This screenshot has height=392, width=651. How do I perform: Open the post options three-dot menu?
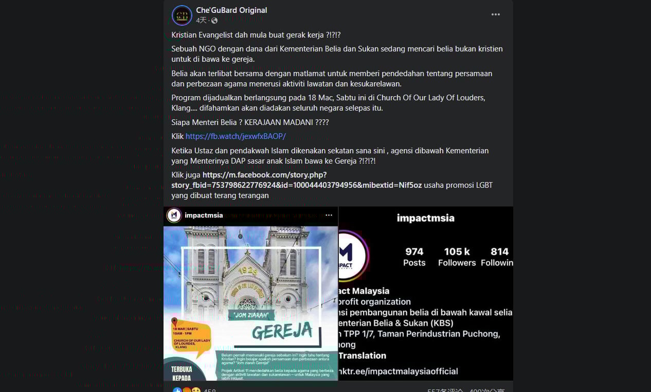496,14
